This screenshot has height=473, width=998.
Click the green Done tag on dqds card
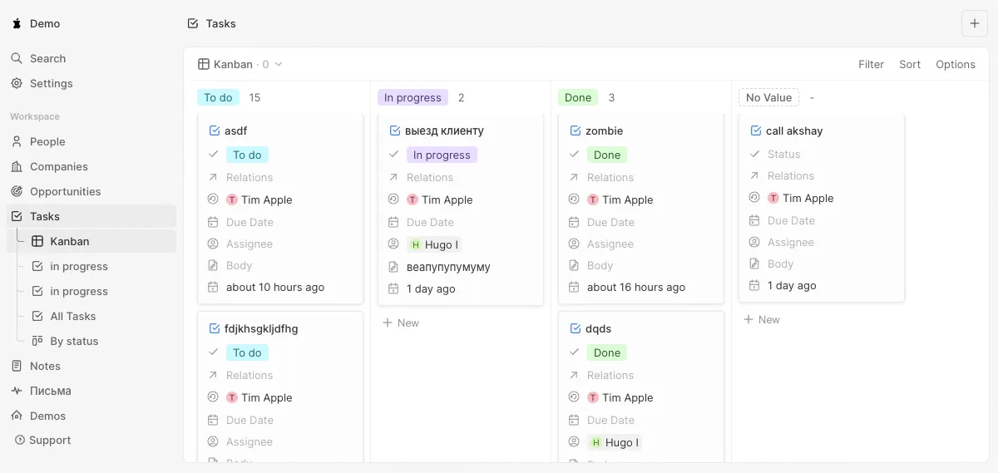tap(606, 352)
